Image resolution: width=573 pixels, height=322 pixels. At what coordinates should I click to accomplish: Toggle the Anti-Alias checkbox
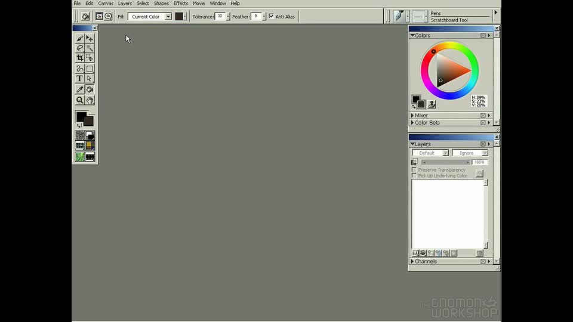271,16
